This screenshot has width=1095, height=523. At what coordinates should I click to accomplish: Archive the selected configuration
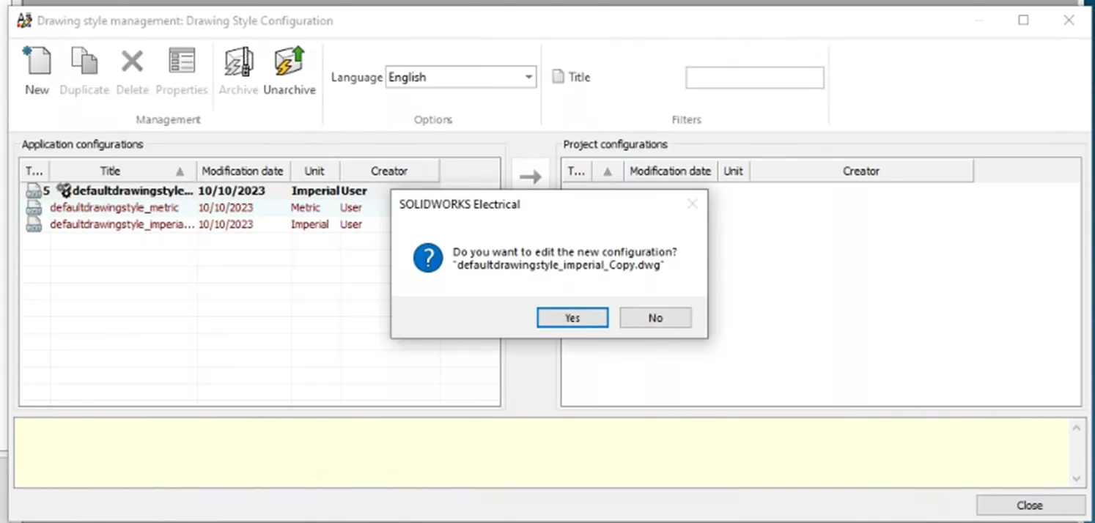(238, 70)
